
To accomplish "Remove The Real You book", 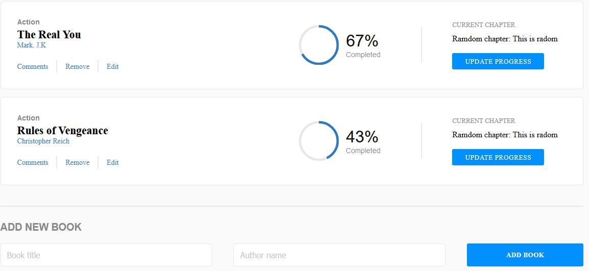I will pyautogui.click(x=77, y=66).
